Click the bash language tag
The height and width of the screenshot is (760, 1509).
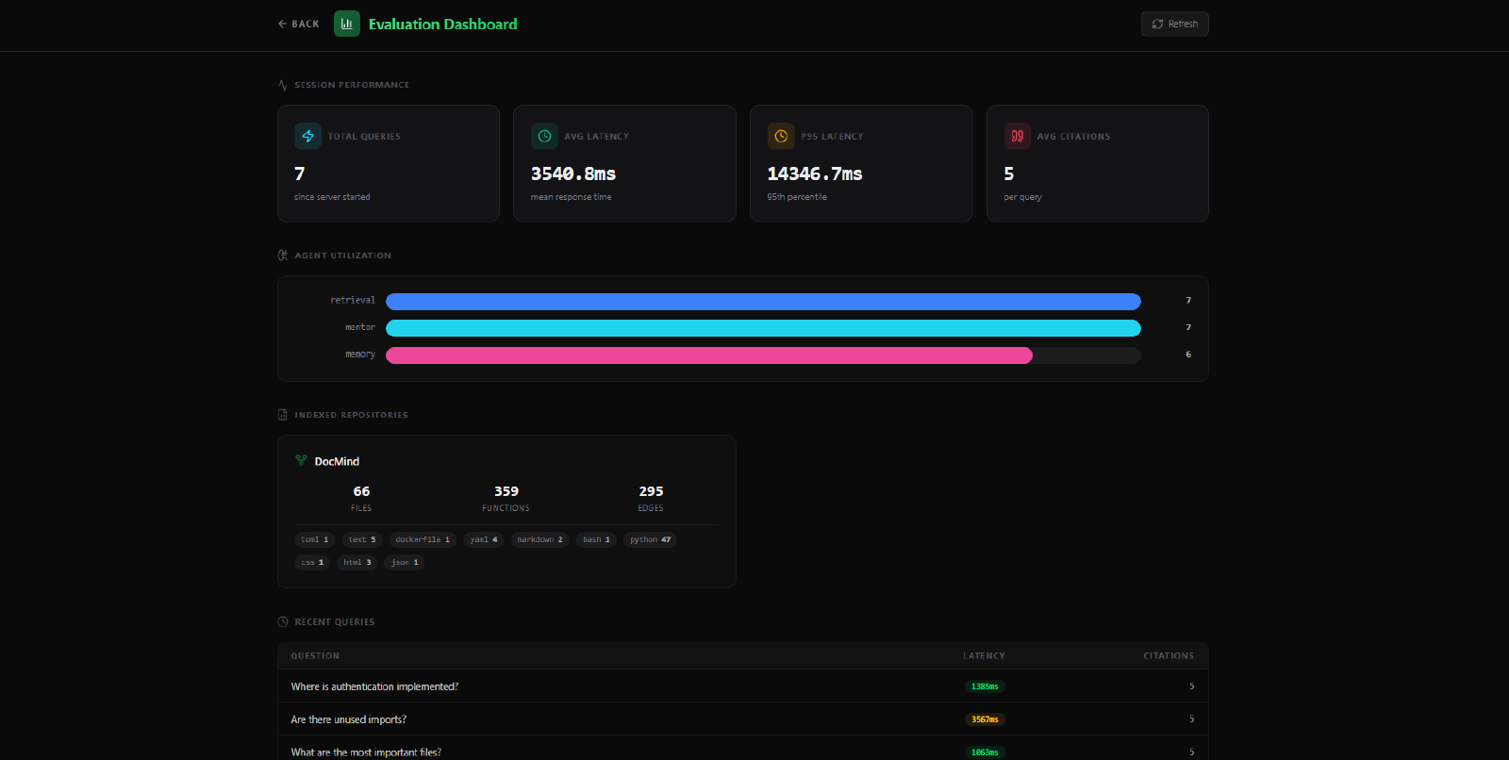[x=596, y=540]
